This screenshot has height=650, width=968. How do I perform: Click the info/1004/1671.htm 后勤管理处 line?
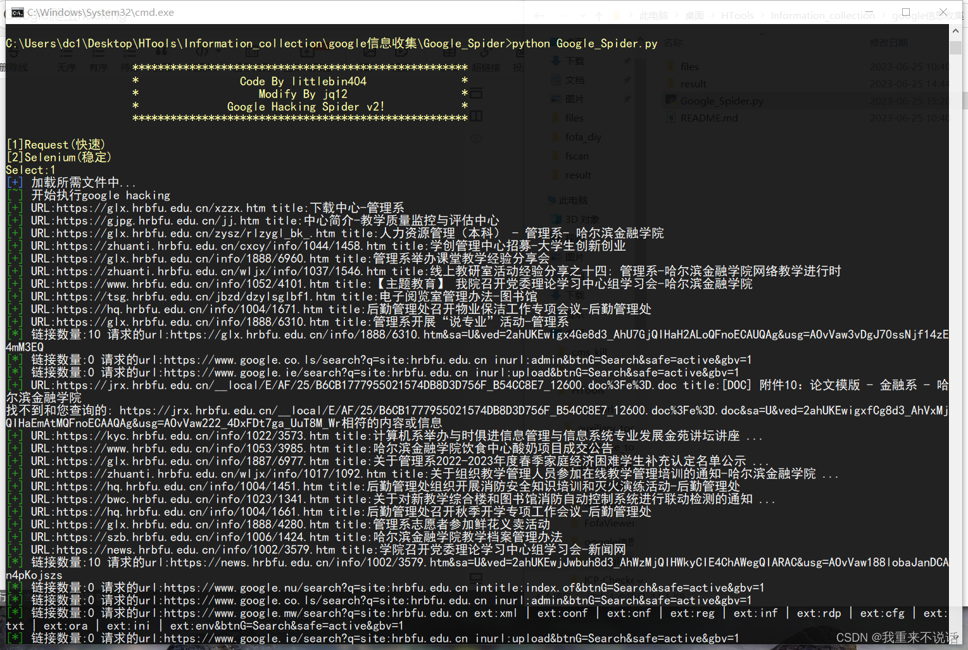[329, 309]
